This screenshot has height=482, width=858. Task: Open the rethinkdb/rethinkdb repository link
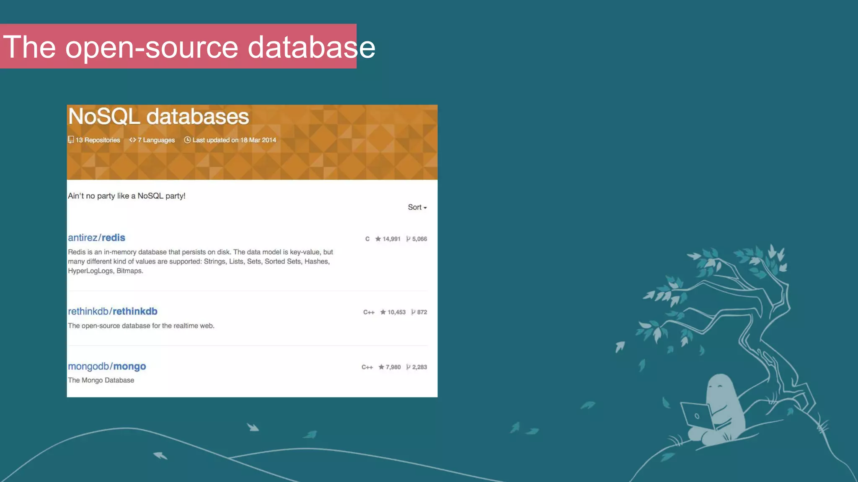tap(113, 311)
